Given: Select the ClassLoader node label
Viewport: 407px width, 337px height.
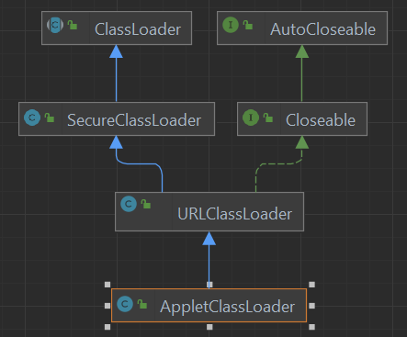Looking at the screenshot, I should 138,29.
